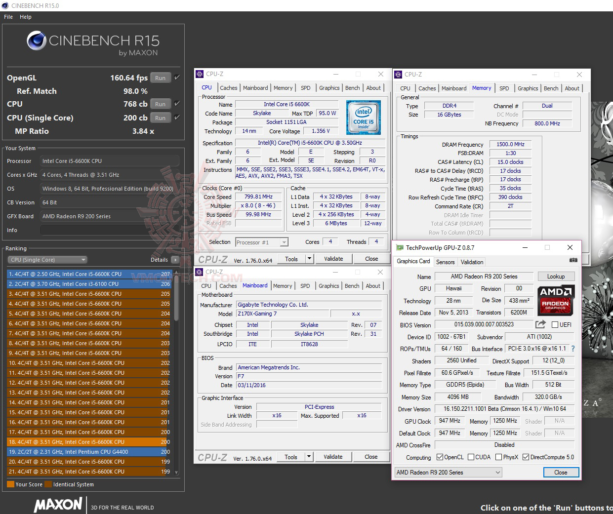Viewport: 613px width, 514px height.
Task: Open the Processor #1 selection dropdown
Action: [262, 242]
